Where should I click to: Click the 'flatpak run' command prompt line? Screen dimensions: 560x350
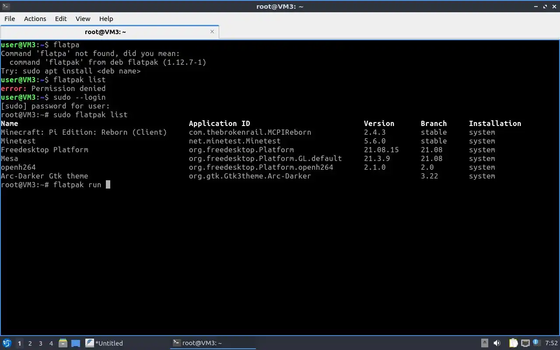[x=55, y=185]
